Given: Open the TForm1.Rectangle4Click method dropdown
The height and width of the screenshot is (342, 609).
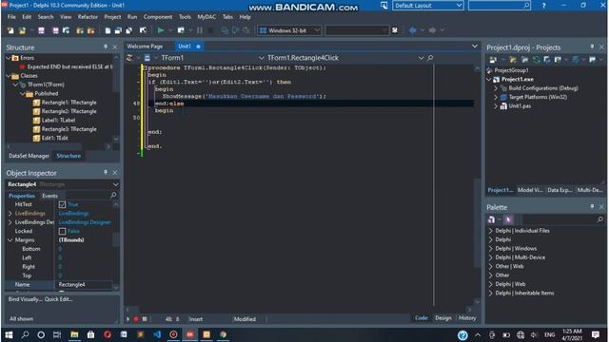Looking at the screenshot, I should pos(421,58).
